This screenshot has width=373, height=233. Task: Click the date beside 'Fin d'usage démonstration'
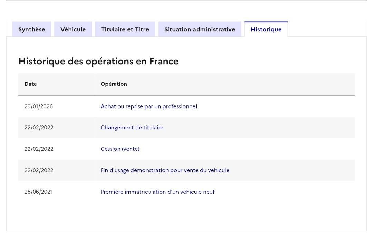[x=39, y=170]
